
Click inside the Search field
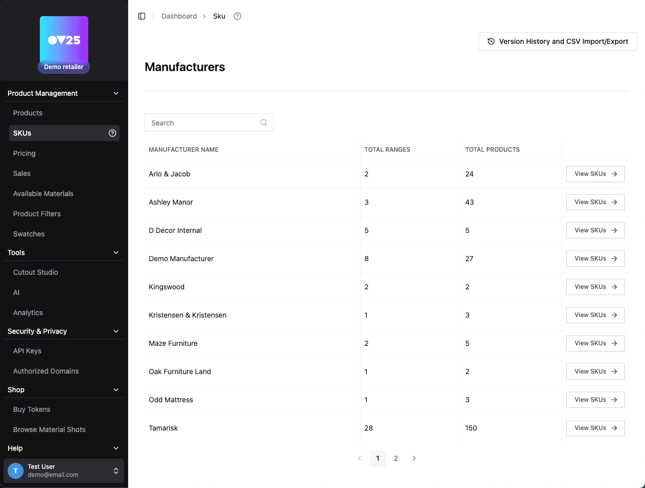202,123
